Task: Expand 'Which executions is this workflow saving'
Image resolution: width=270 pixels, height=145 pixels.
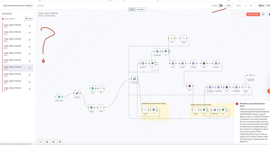Action: point(16,144)
